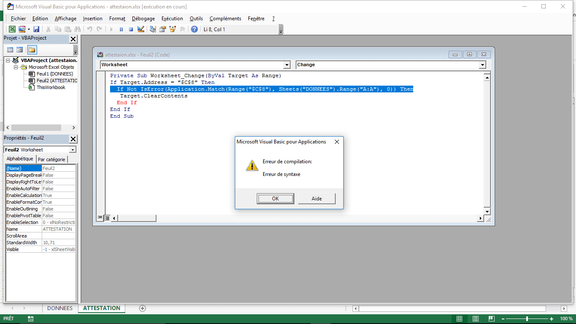
Task: Open the Edition menu
Action: click(x=40, y=19)
